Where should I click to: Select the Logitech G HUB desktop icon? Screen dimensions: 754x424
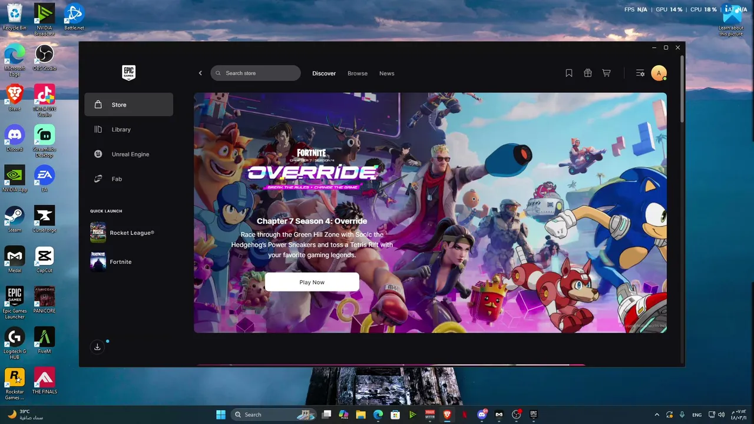coord(14,343)
